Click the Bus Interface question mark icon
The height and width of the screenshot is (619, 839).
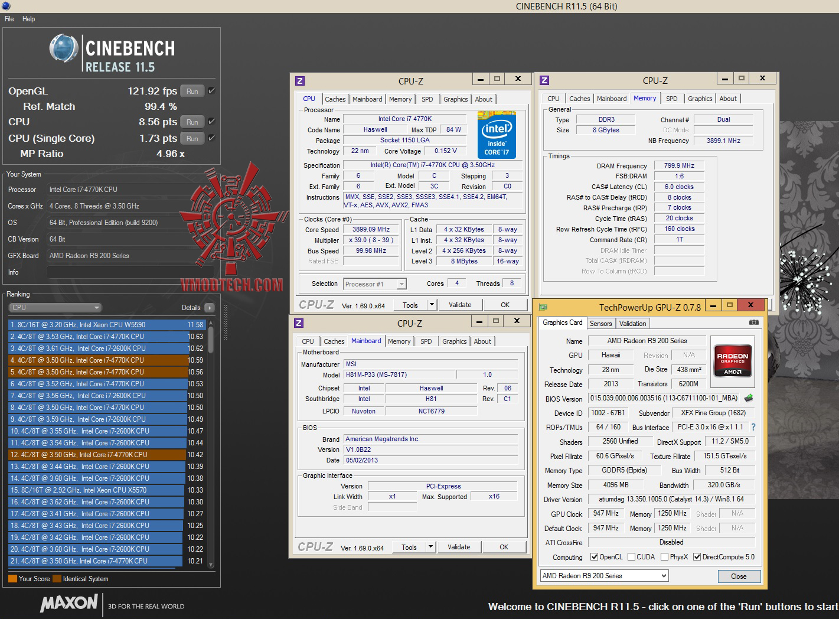(753, 427)
